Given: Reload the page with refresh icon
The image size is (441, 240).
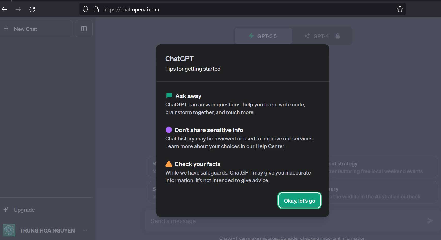Looking at the screenshot, I should [x=32, y=10].
